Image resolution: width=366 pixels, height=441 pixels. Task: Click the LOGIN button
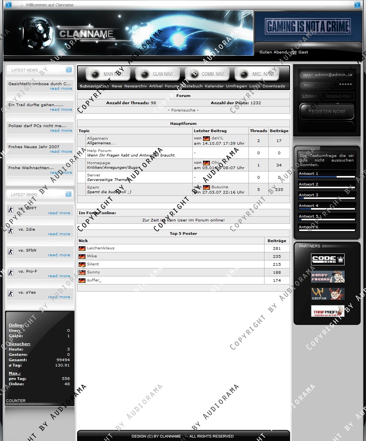pyautogui.click(x=309, y=96)
